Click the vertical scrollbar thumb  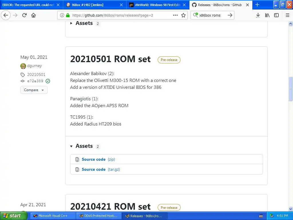coord(290,89)
